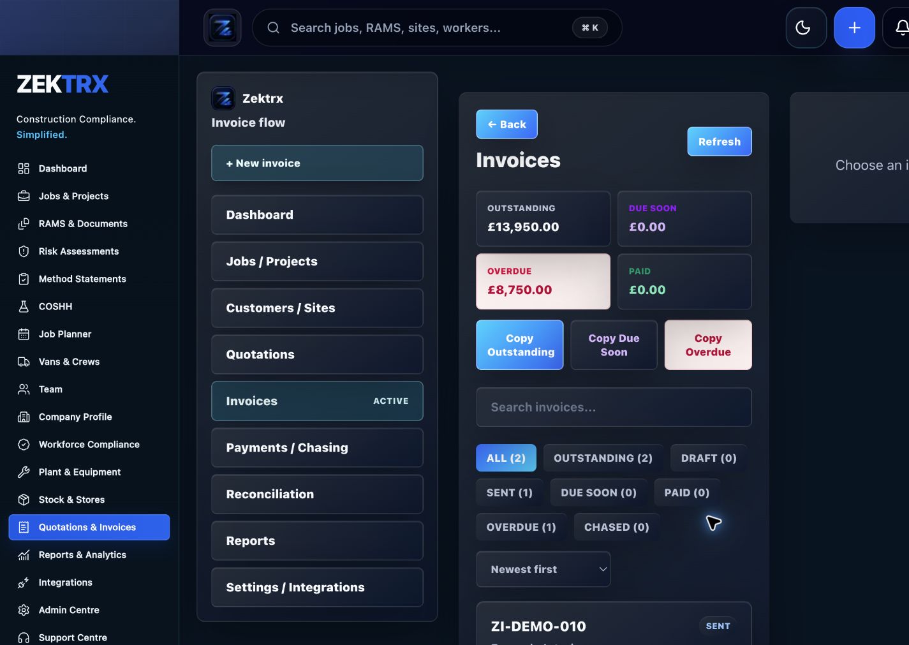Click the Vans & Crews truck icon

[x=24, y=362]
